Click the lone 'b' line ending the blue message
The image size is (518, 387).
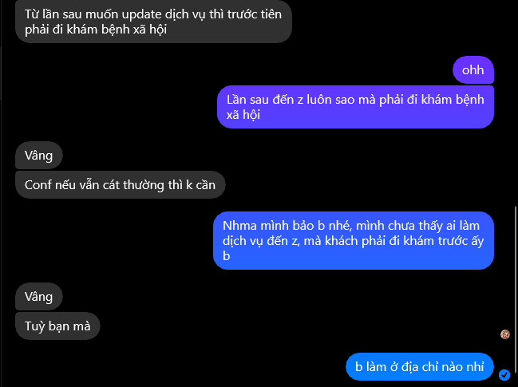[227, 256]
